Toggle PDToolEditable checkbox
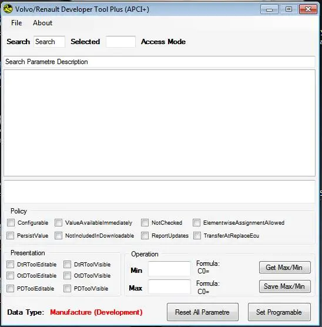The image size is (322, 327). point(10,289)
